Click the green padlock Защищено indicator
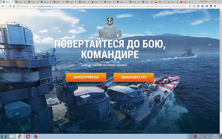 click(x=23, y=6)
